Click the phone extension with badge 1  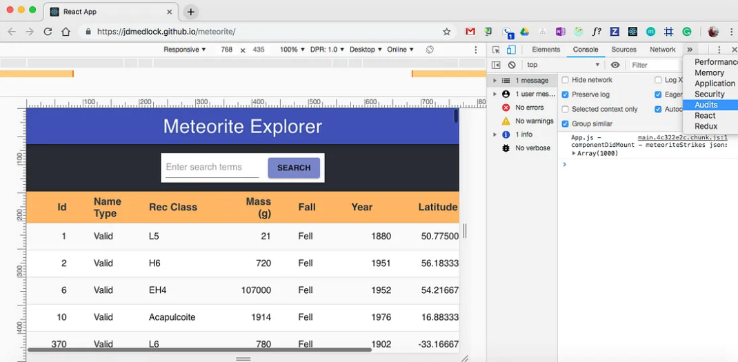[507, 32]
